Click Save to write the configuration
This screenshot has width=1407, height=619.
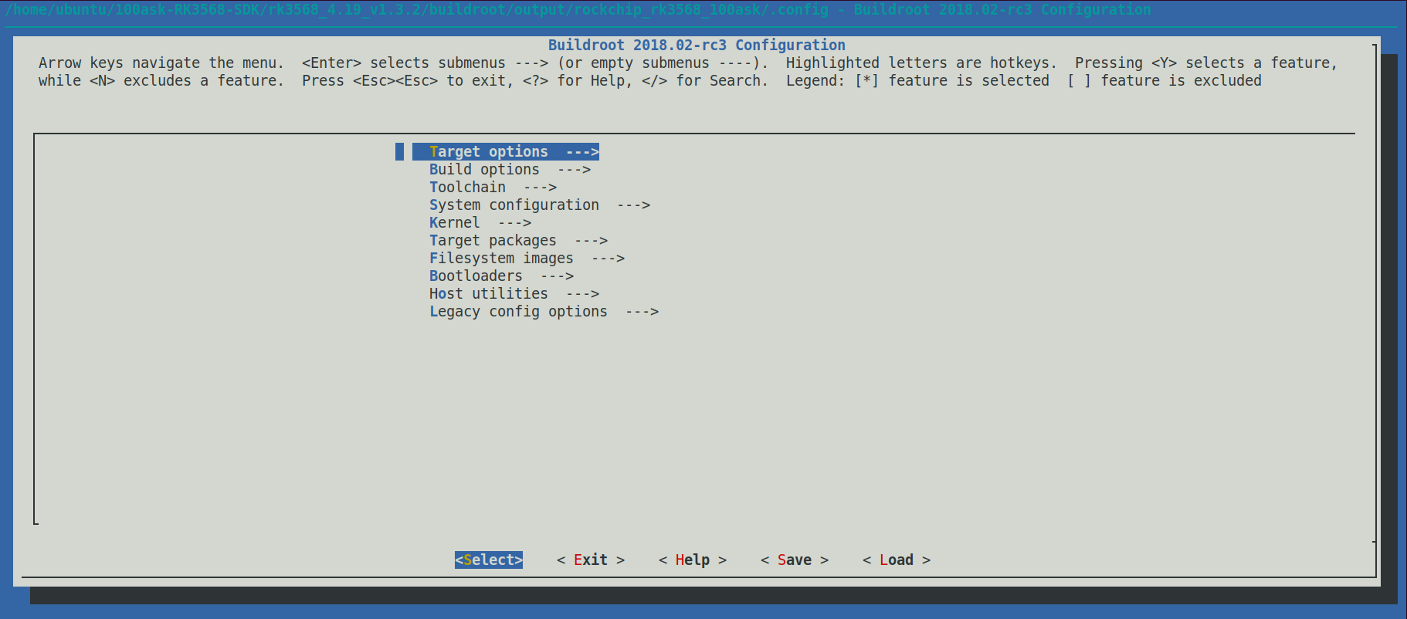pos(794,560)
